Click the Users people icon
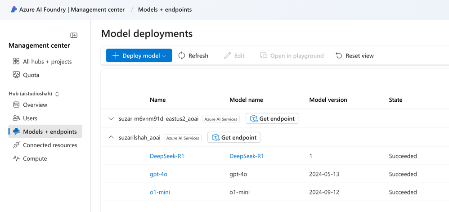 coord(16,118)
